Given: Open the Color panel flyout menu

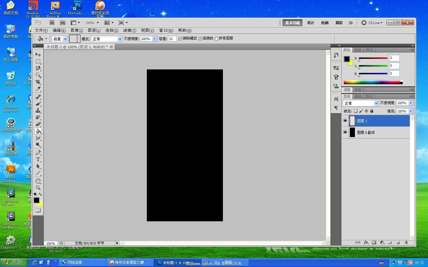Looking at the screenshot, I should (x=412, y=50).
